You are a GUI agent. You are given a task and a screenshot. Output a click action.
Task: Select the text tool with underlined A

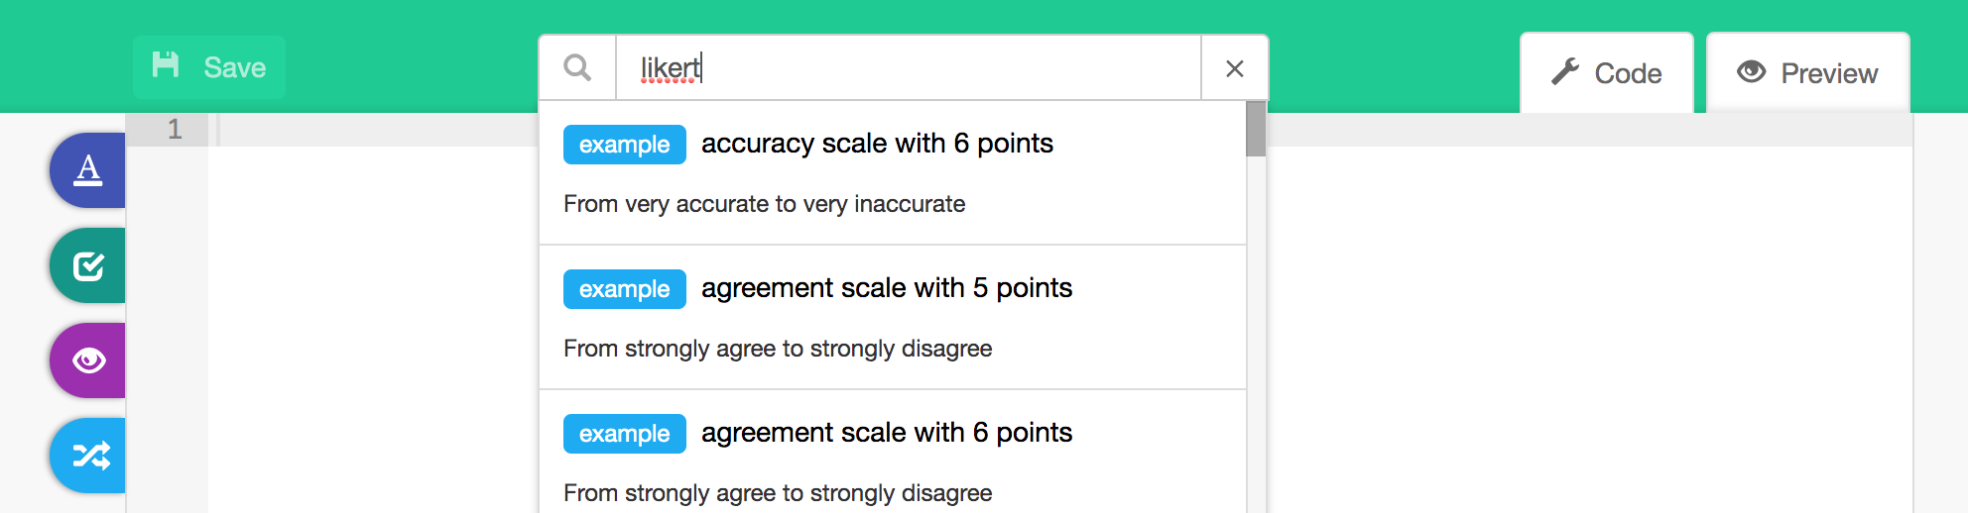[x=88, y=170]
